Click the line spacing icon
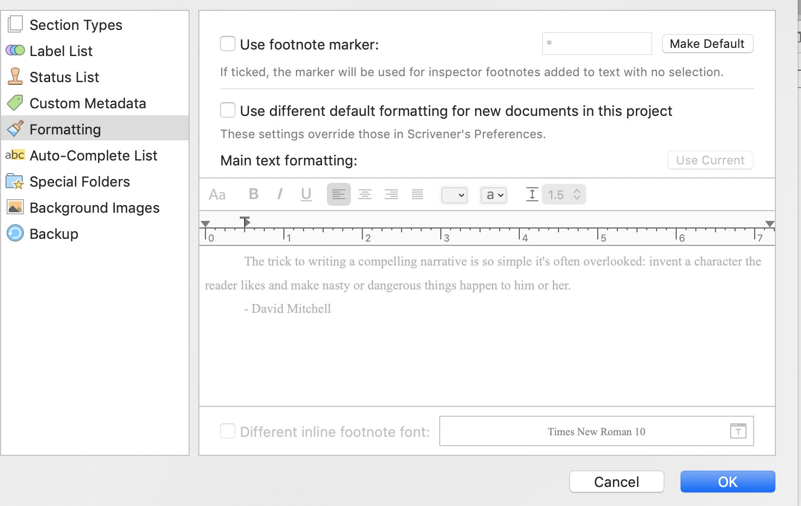The height and width of the screenshot is (506, 801). (x=532, y=194)
